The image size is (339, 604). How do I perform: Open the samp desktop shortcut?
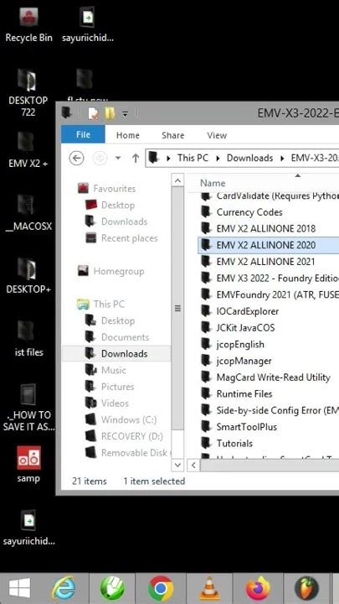pyautogui.click(x=28, y=464)
